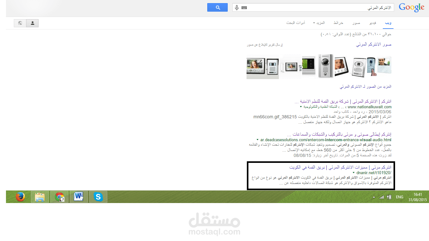The image size is (429, 241).
Task: Select the ويب tab
Action: [x=388, y=23]
